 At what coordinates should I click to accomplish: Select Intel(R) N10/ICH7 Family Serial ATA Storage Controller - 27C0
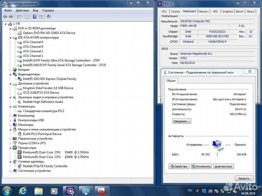[64, 65]
